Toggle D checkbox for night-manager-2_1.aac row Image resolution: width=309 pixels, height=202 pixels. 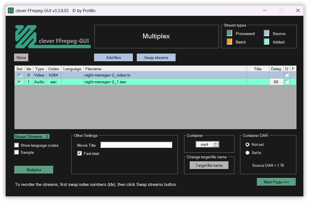tap(287, 82)
